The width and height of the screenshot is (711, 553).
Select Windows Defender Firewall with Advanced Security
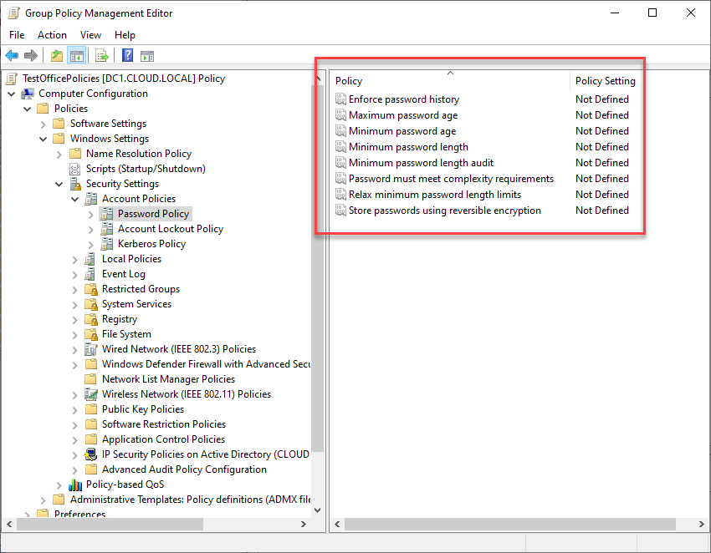tap(207, 364)
